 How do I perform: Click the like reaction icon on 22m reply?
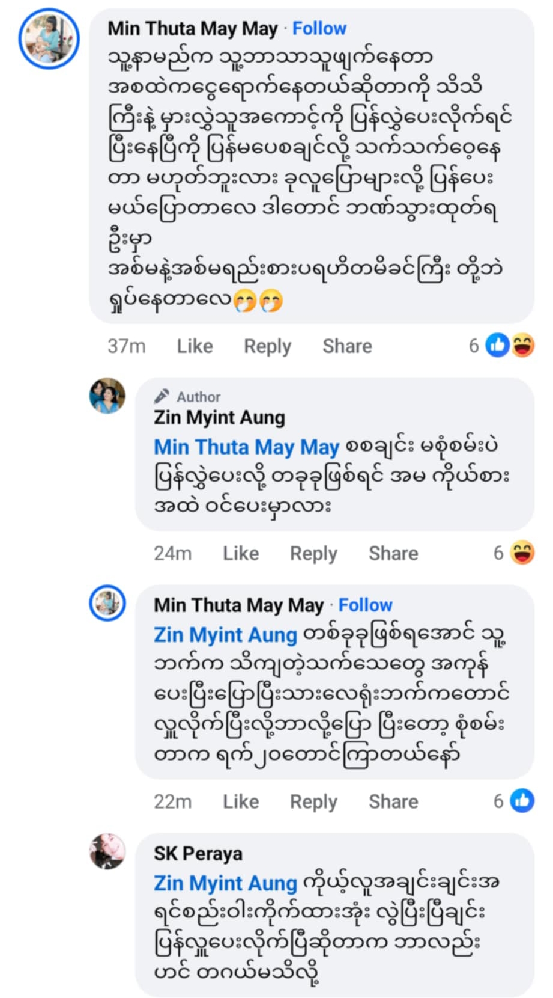[x=522, y=801]
